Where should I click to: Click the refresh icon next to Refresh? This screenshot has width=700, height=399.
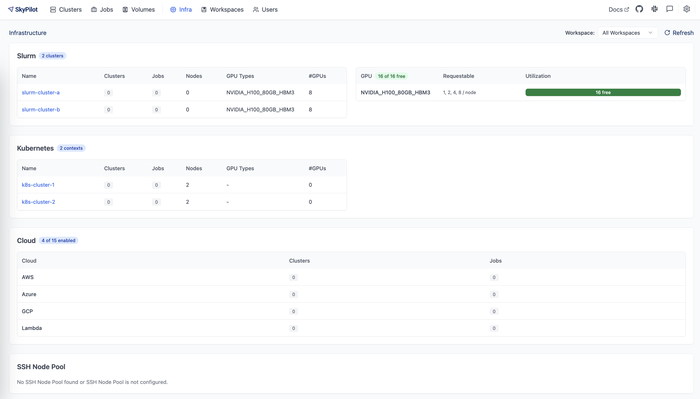[x=667, y=32]
